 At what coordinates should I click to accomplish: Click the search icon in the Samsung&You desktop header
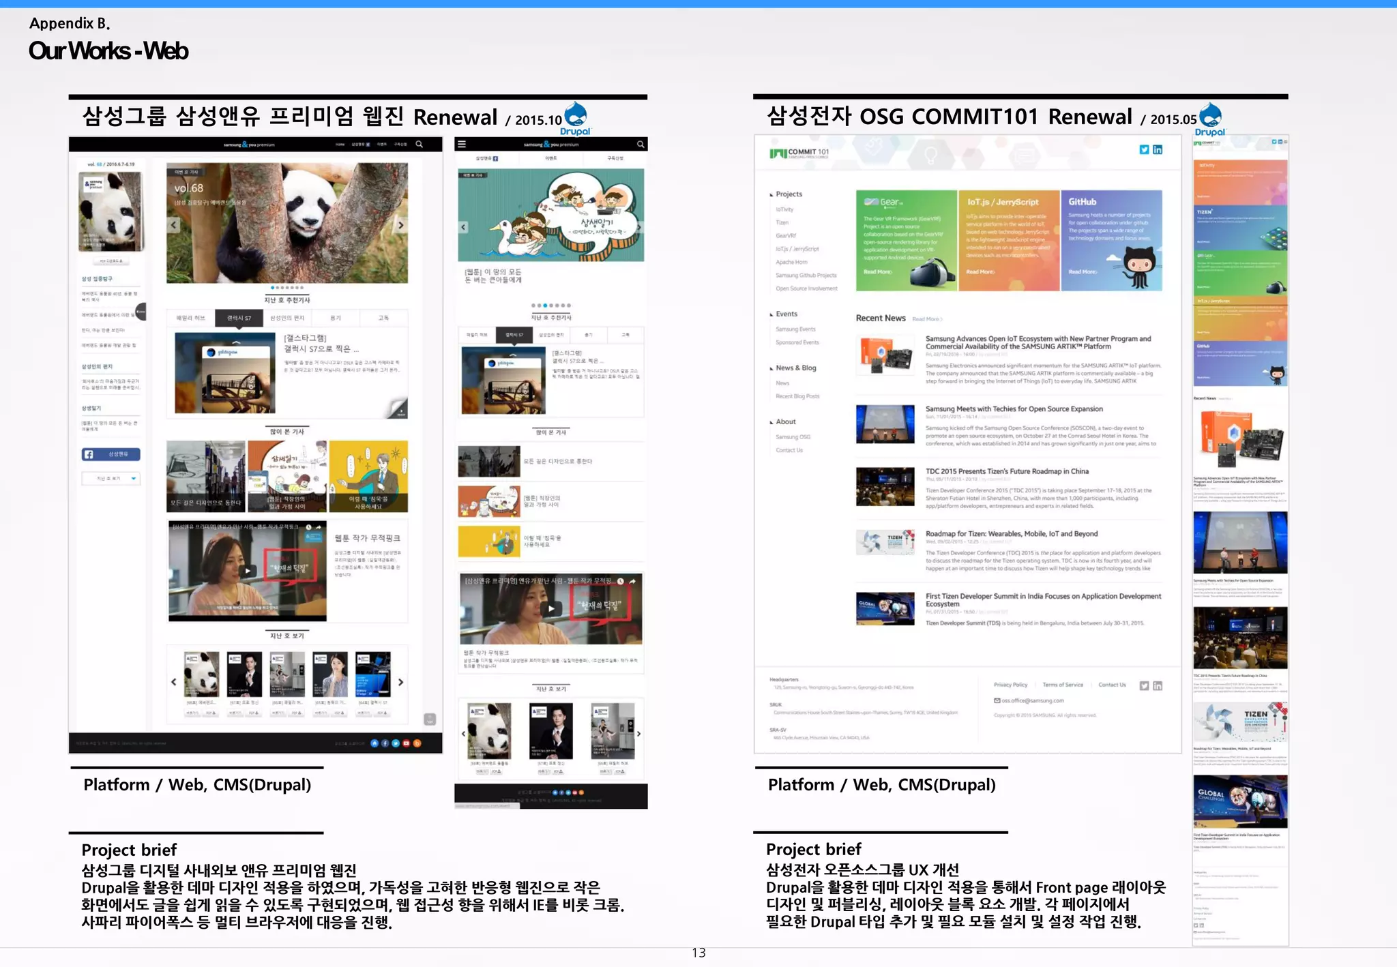(x=419, y=144)
